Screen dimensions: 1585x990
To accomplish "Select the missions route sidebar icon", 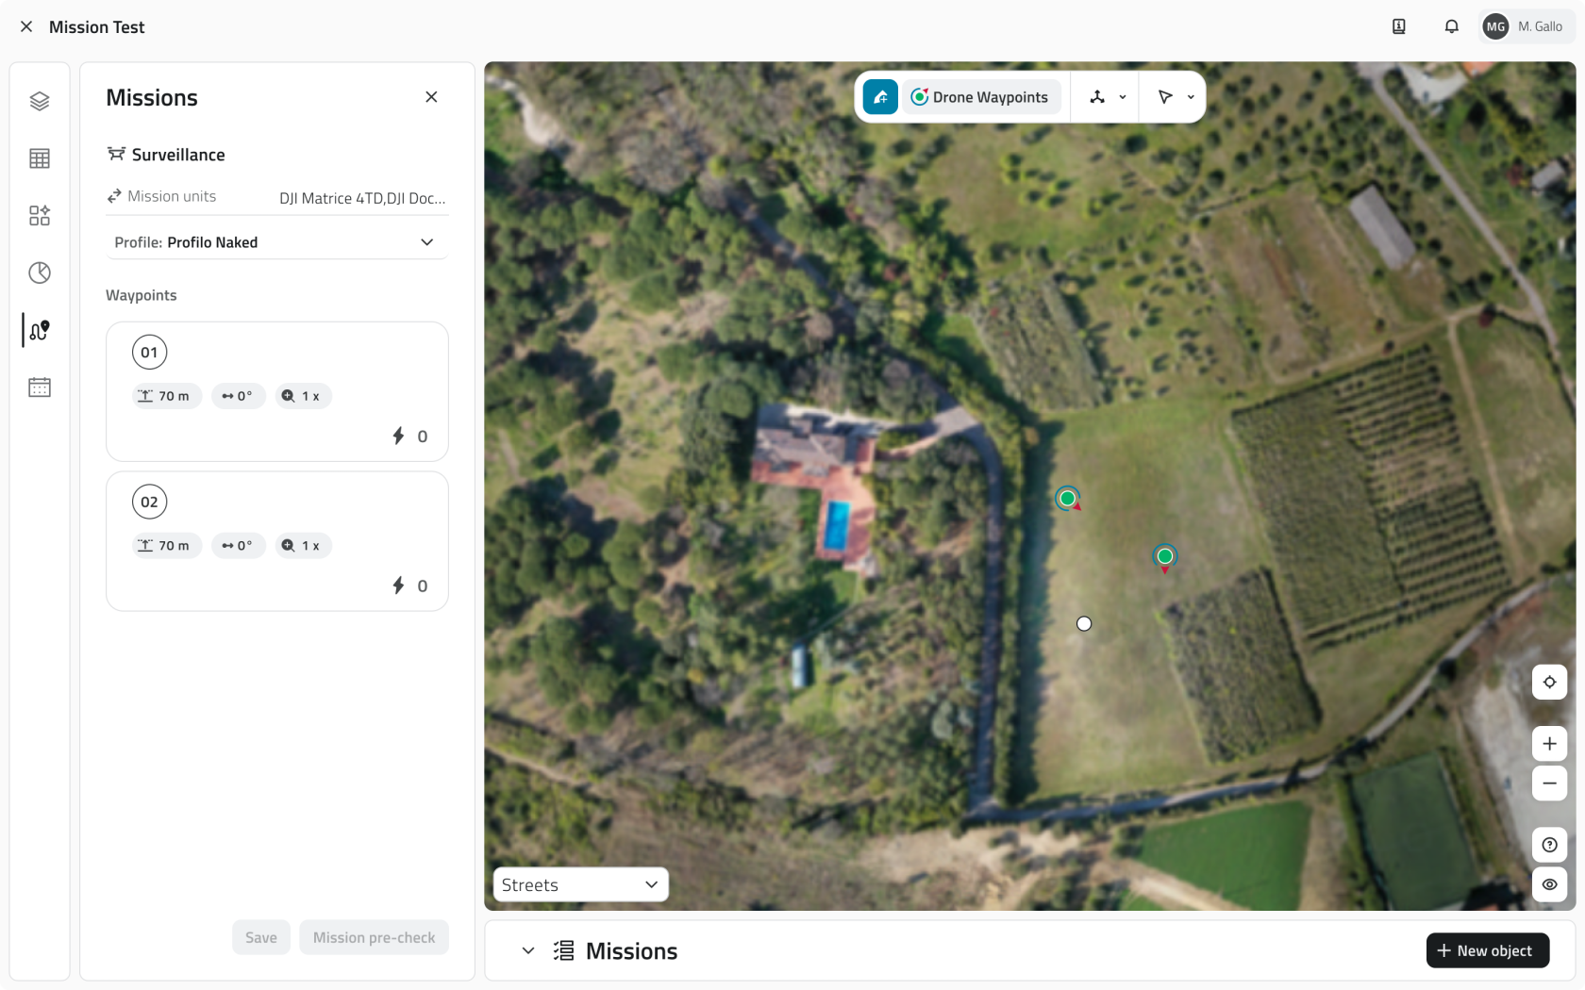I will 40,330.
